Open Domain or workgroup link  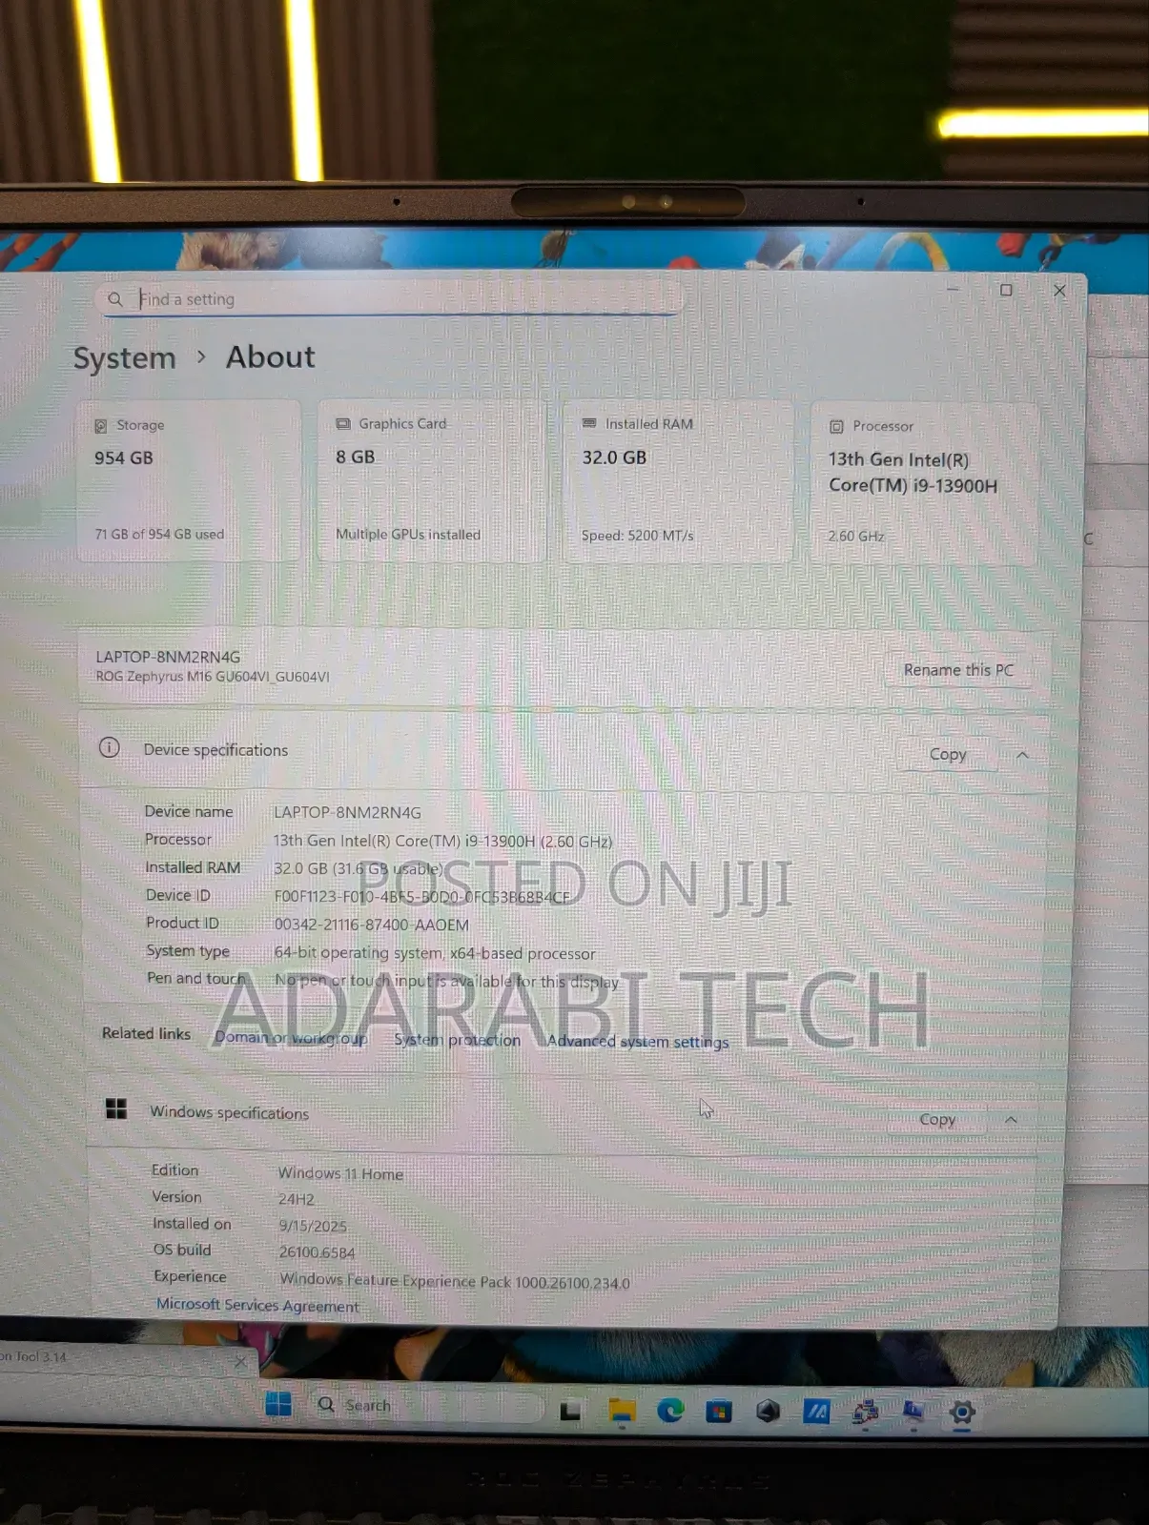click(290, 1038)
